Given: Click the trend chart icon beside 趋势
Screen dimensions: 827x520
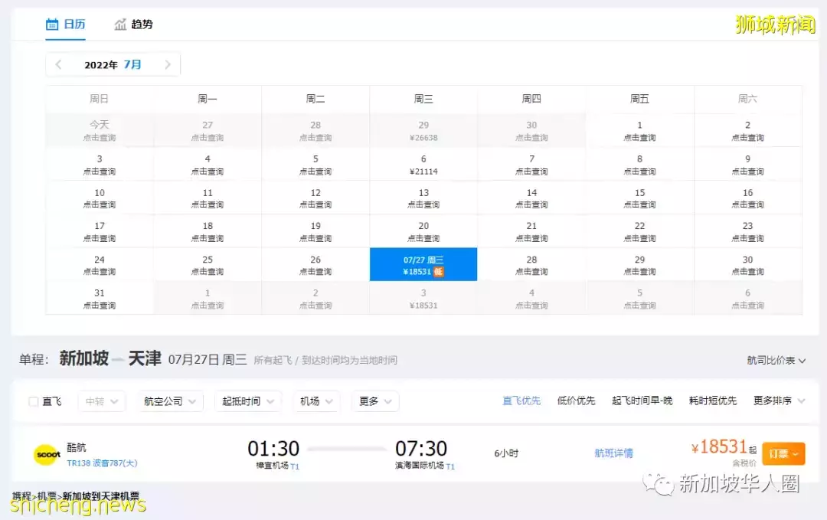Looking at the screenshot, I should [x=119, y=24].
